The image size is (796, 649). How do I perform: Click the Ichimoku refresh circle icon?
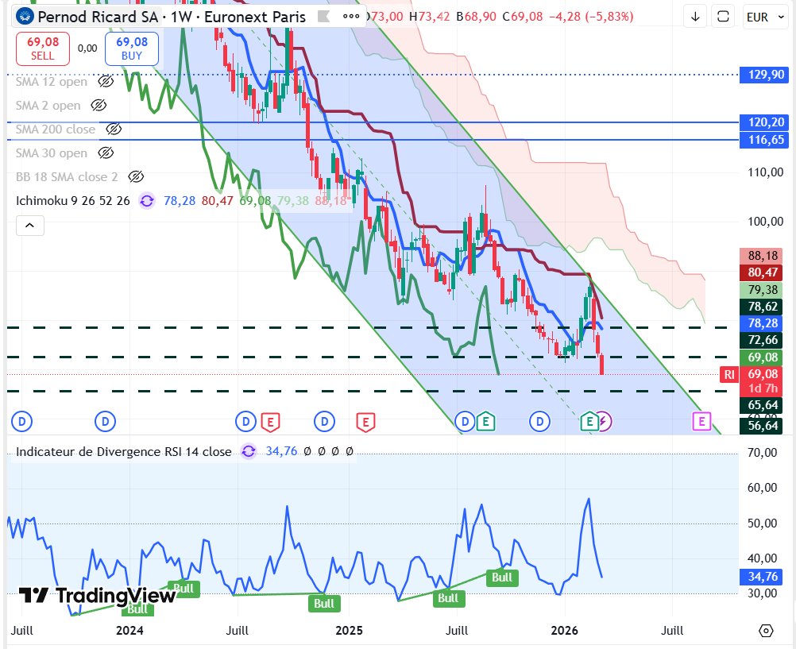pos(147,201)
